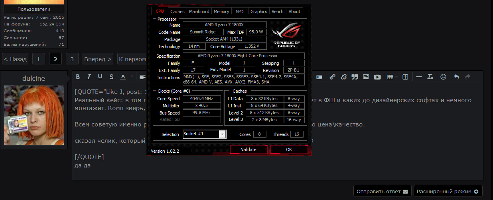The height and width of the screenshot is (200, 493).
Task: Click the OK button in CPU-Z
Action: tap(289, 150)
